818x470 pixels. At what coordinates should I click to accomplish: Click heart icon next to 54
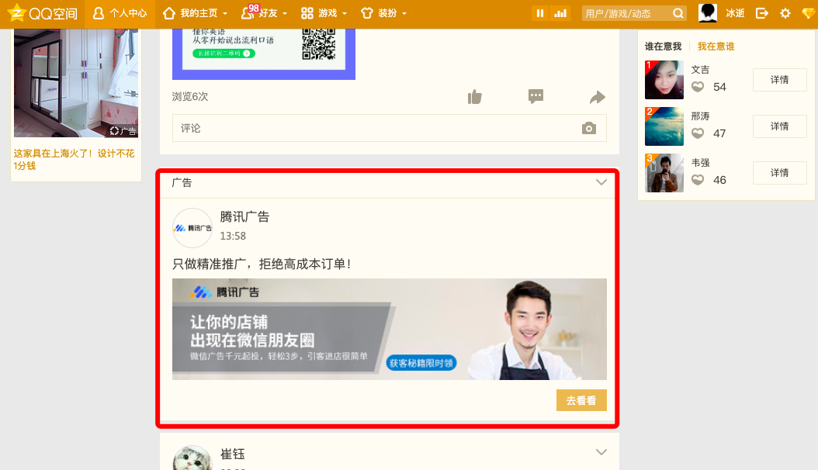click(x=698, y=87)
